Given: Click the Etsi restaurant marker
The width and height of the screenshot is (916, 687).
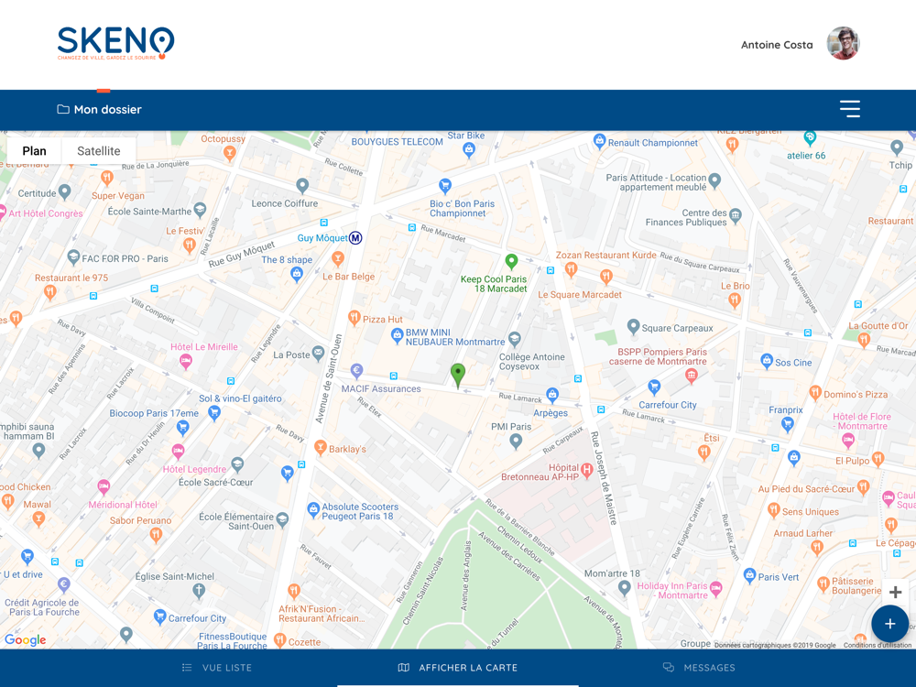Looking at the screenshot, I should pos(703,452).
